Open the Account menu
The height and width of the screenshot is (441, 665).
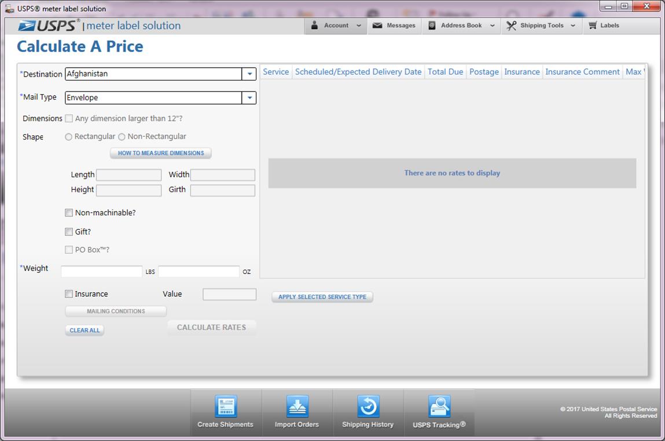point(336,25)
